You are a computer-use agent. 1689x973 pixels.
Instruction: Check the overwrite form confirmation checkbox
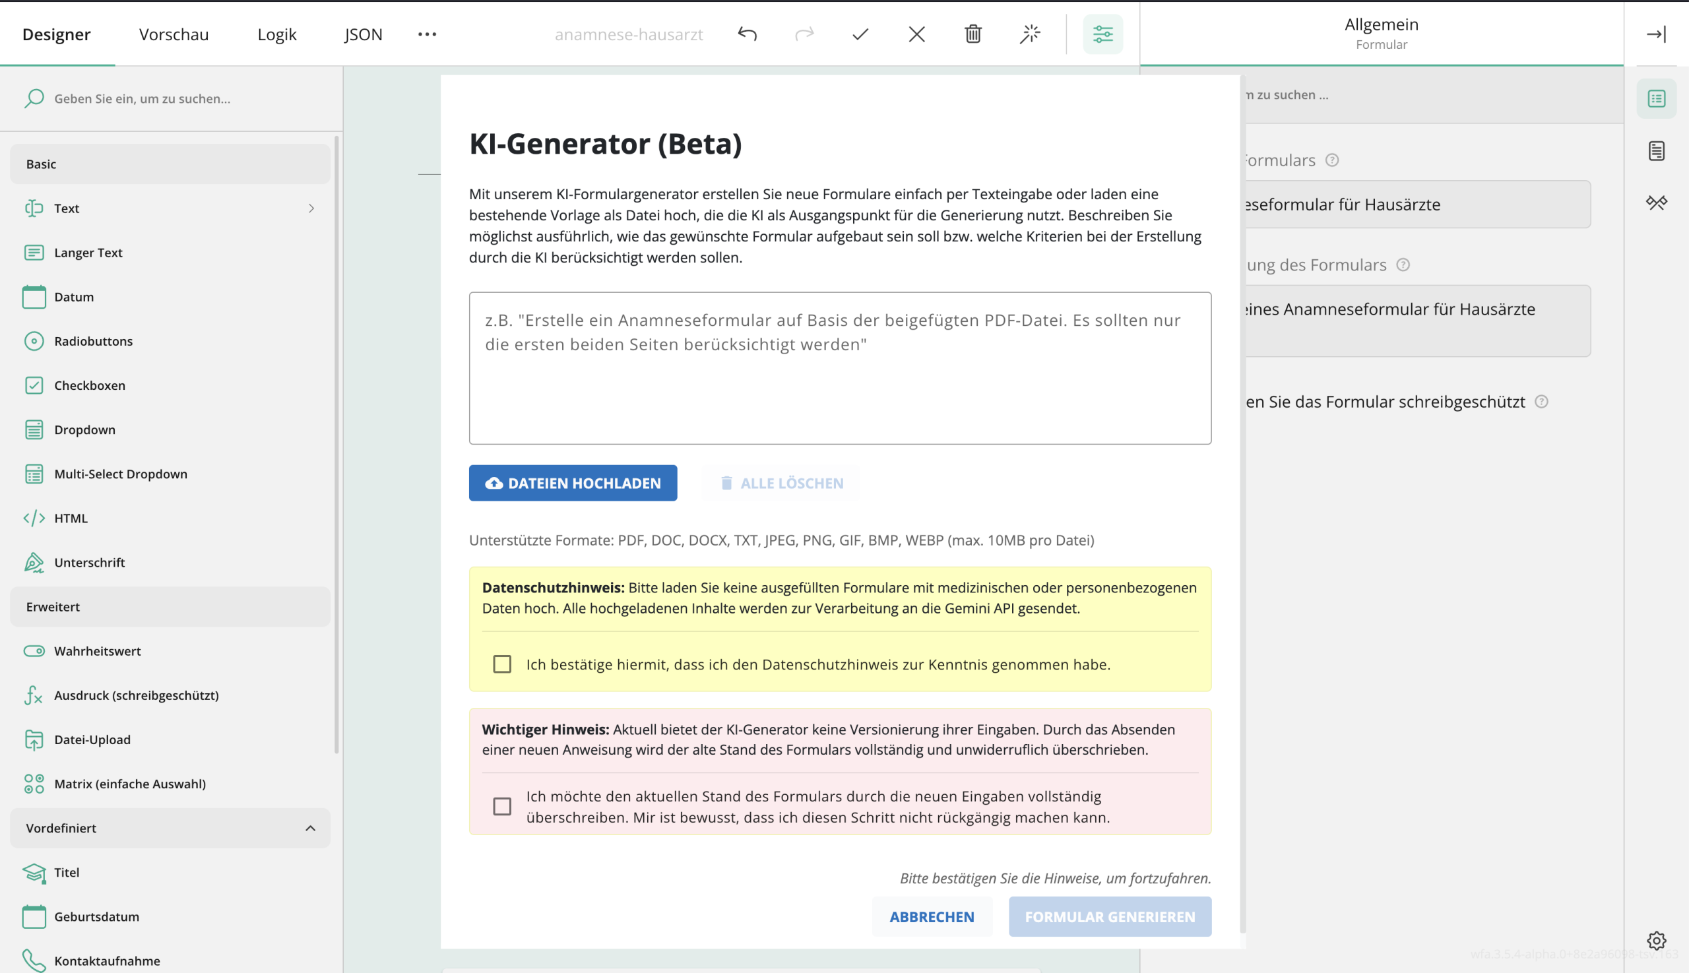point(502,806)
